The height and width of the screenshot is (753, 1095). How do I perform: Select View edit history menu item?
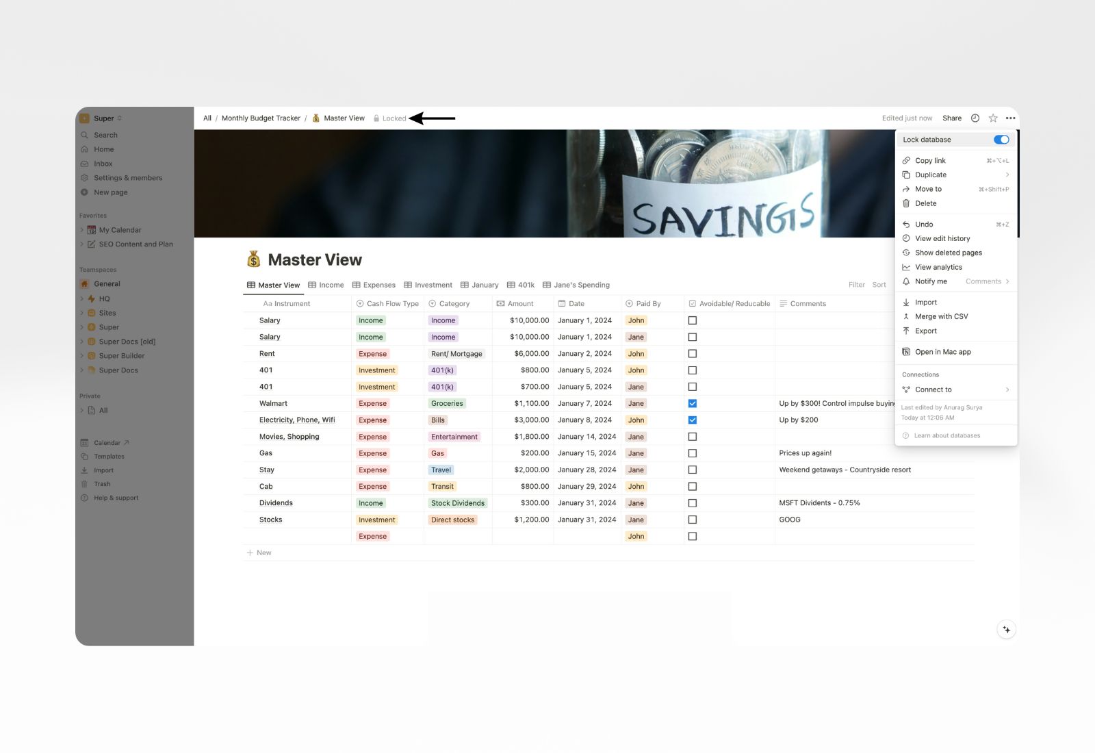click(955, 238)
